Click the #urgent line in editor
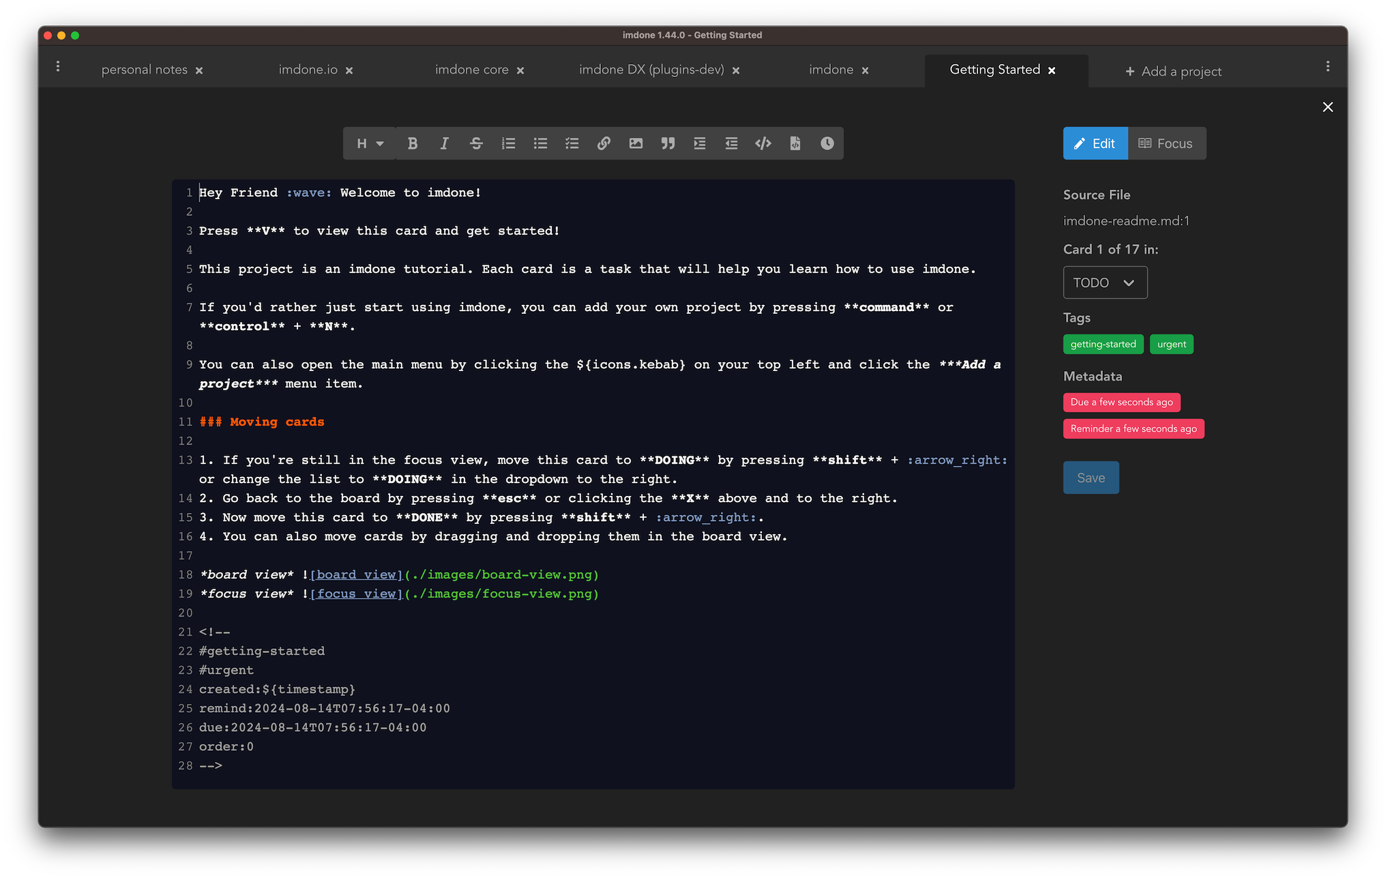Viewport: 1386px width, 878px height. pos(226,670)
